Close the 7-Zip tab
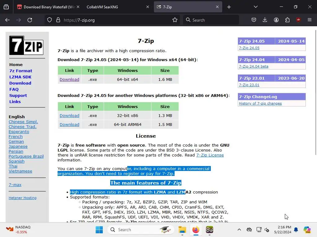317x237 pixels. pos(217,7)
